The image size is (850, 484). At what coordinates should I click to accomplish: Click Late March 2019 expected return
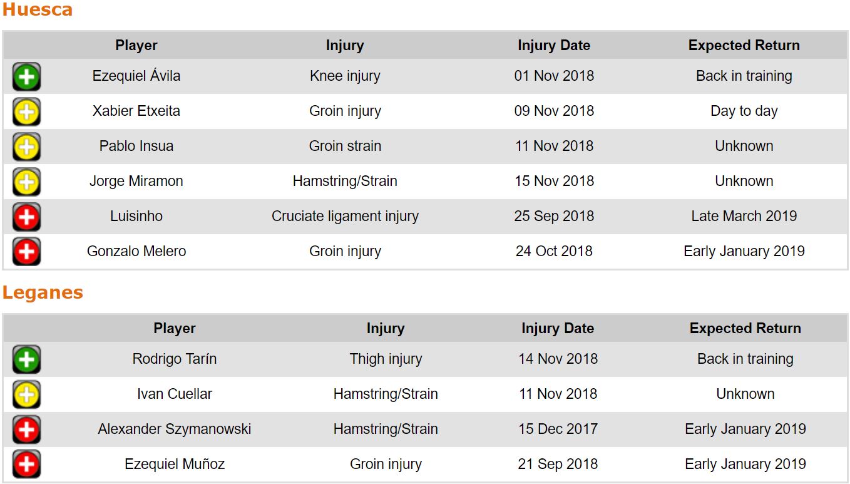744,217
